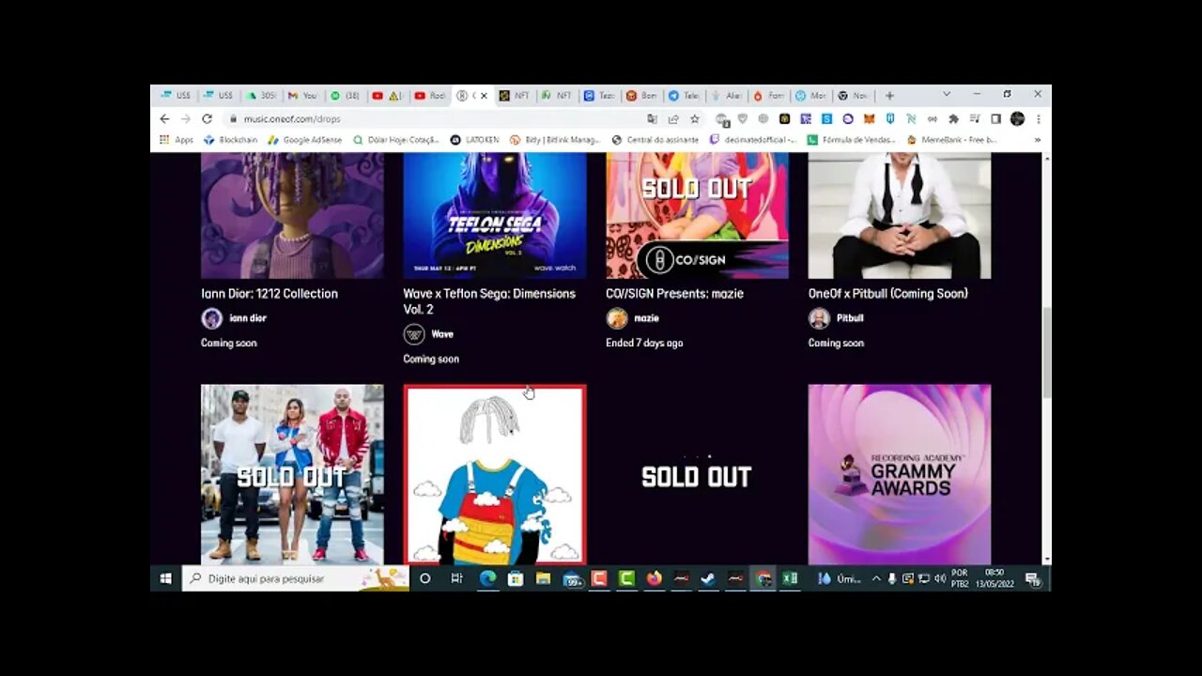Open a new tab with the plus button
The height and width of the screenshot is (676, 1202).
[x=889, y=96]
